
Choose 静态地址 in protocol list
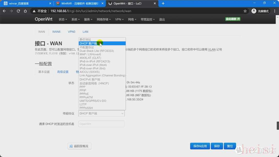tap(85, 40)
